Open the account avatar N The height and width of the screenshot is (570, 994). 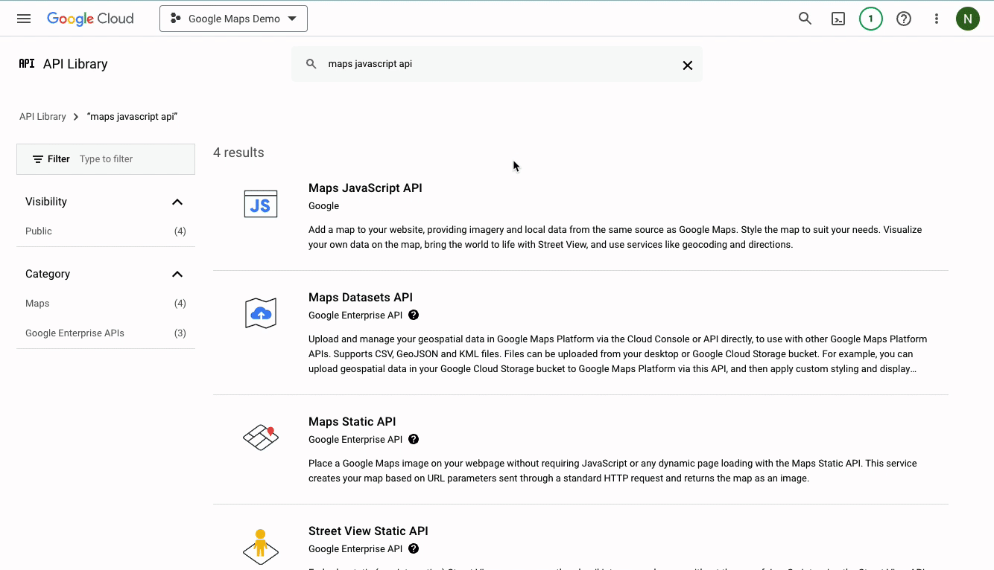[968, 19]
